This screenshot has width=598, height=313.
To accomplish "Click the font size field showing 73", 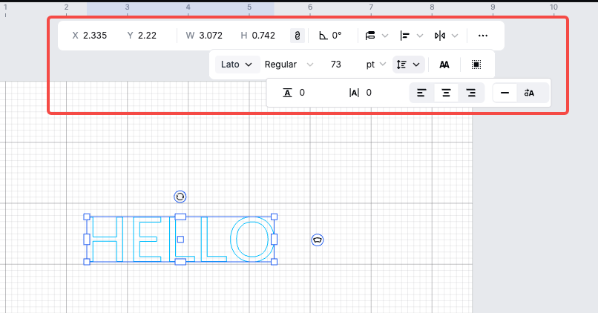I will (x=336, y=65).
